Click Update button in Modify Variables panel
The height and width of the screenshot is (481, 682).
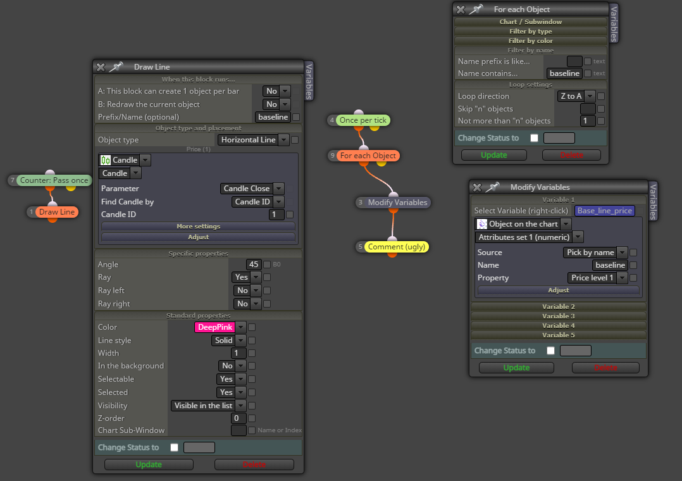[516, 368]
